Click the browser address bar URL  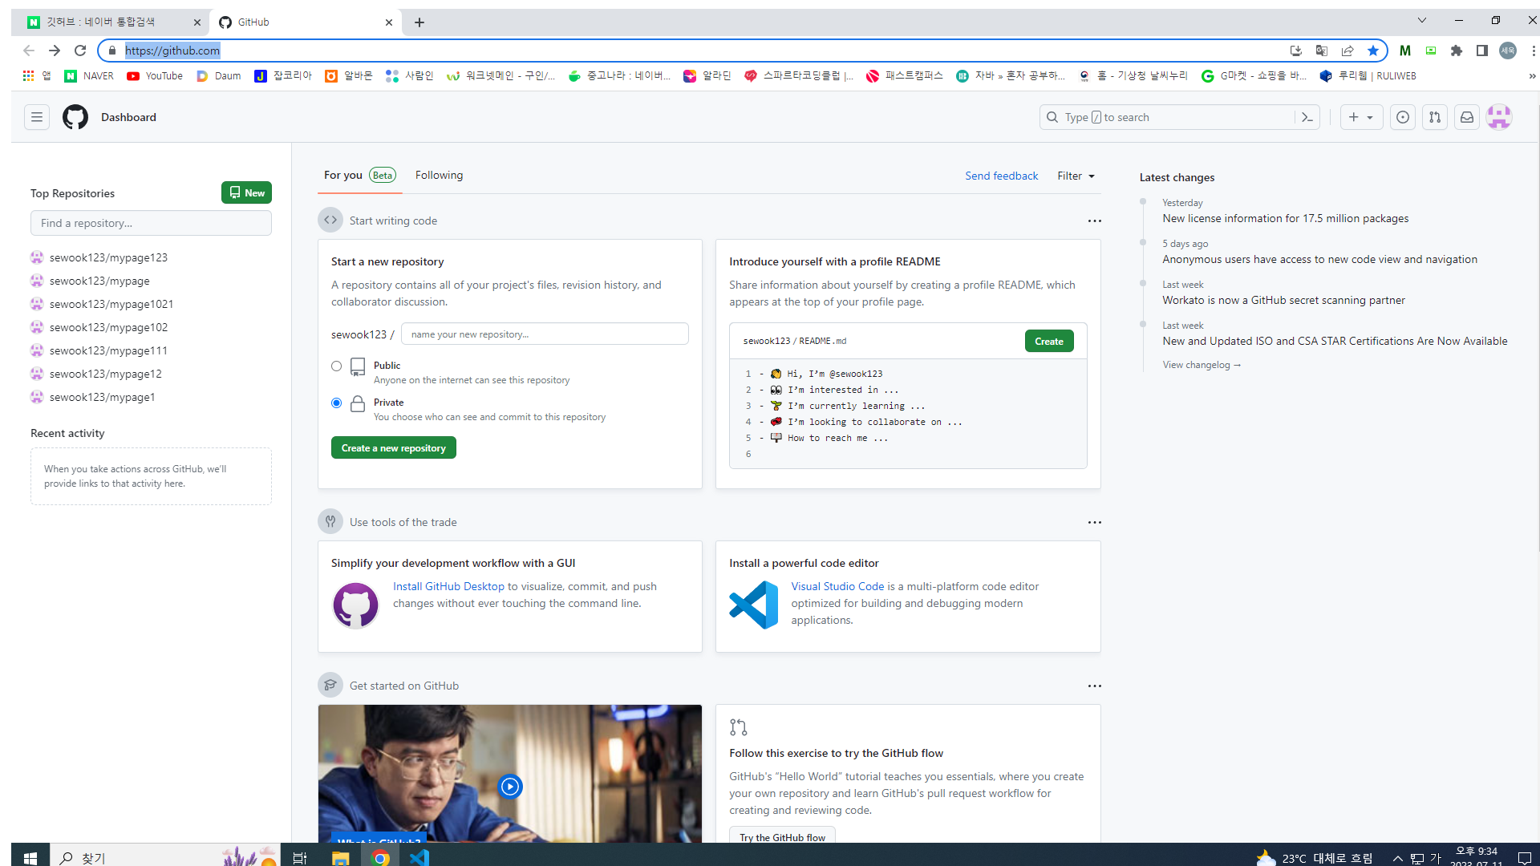(x=172, y=51)
